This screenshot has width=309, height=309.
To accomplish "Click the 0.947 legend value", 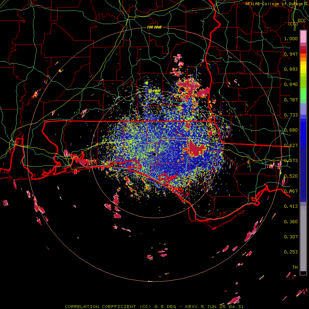I will tap(291, 54).
